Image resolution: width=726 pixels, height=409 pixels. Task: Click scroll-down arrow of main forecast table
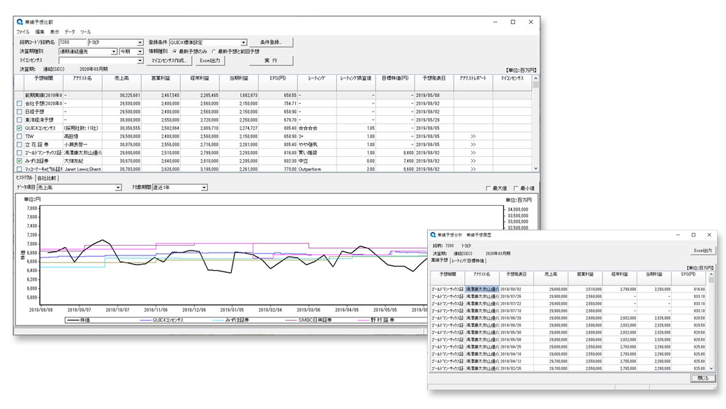[535, 169]
